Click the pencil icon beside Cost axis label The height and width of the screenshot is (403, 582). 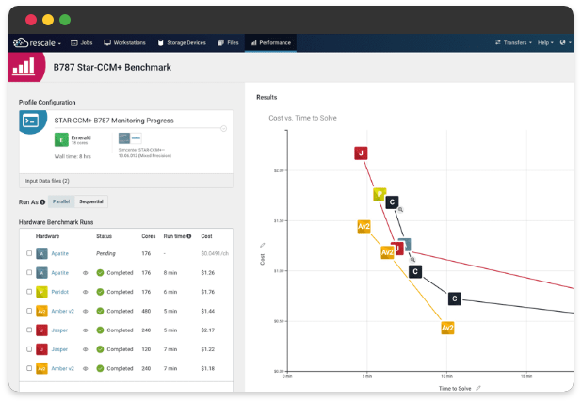pos(262,246)
